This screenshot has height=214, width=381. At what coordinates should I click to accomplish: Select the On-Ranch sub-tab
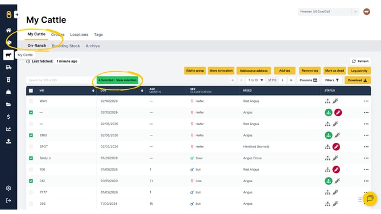37,46
